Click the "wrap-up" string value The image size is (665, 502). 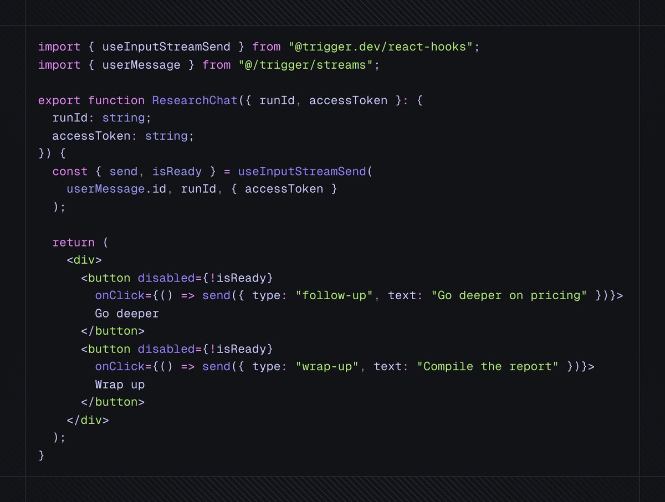coord(327,366)
